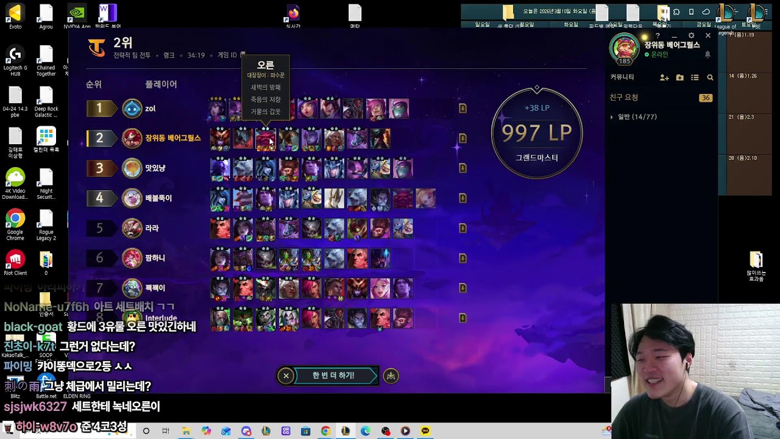Open the Rogue Legacy 2 desktop shortcut
Viewport: 780px width, 439px height.
[46, 225]
